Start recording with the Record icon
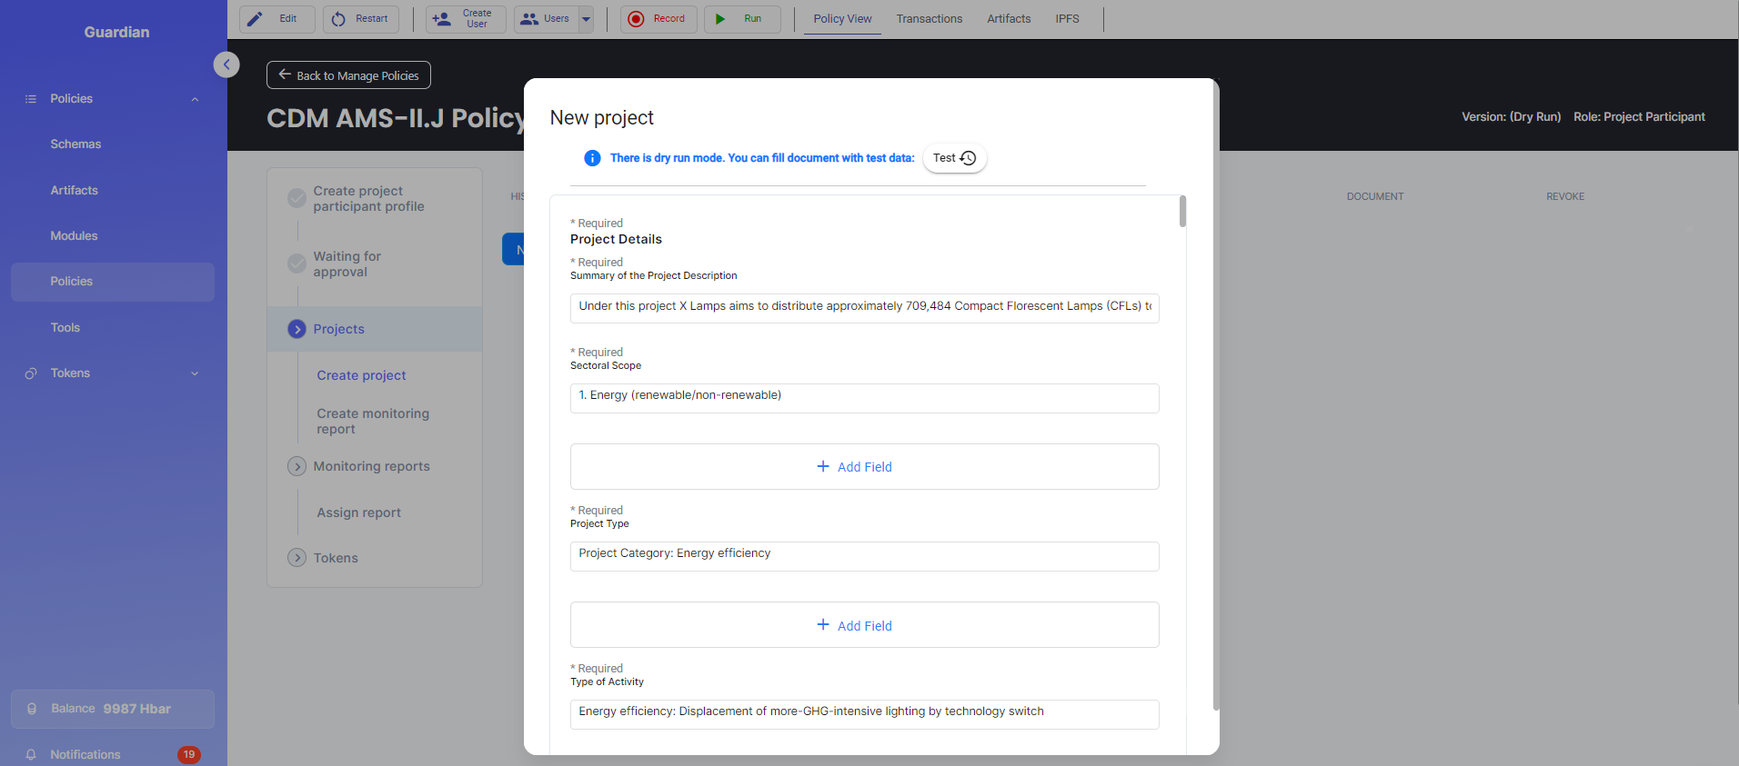 click(x=636, y=19)
